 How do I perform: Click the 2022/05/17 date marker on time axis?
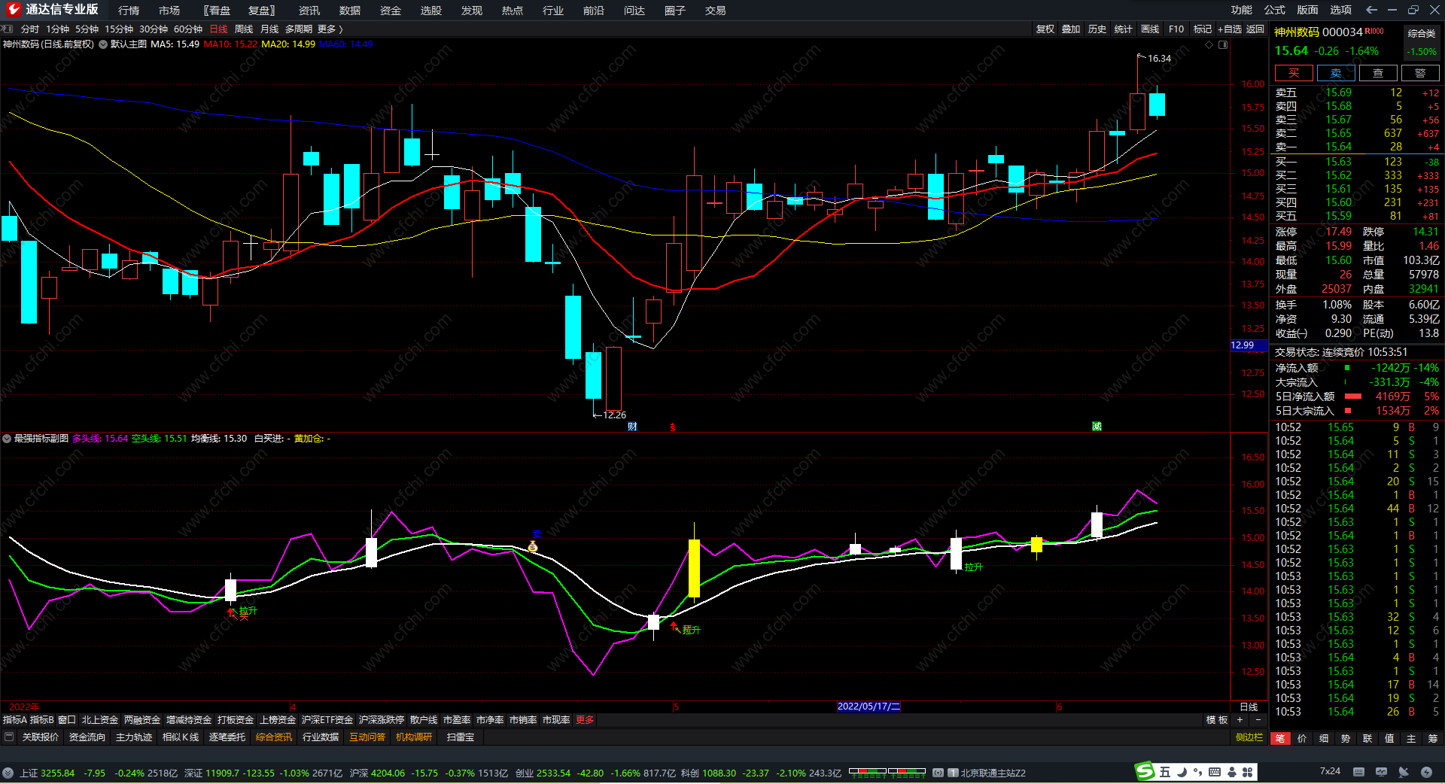(x=869, y=707)
